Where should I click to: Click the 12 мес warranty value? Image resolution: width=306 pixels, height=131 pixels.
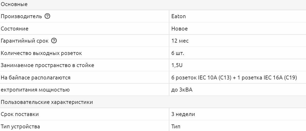click(x=180, y=41)
